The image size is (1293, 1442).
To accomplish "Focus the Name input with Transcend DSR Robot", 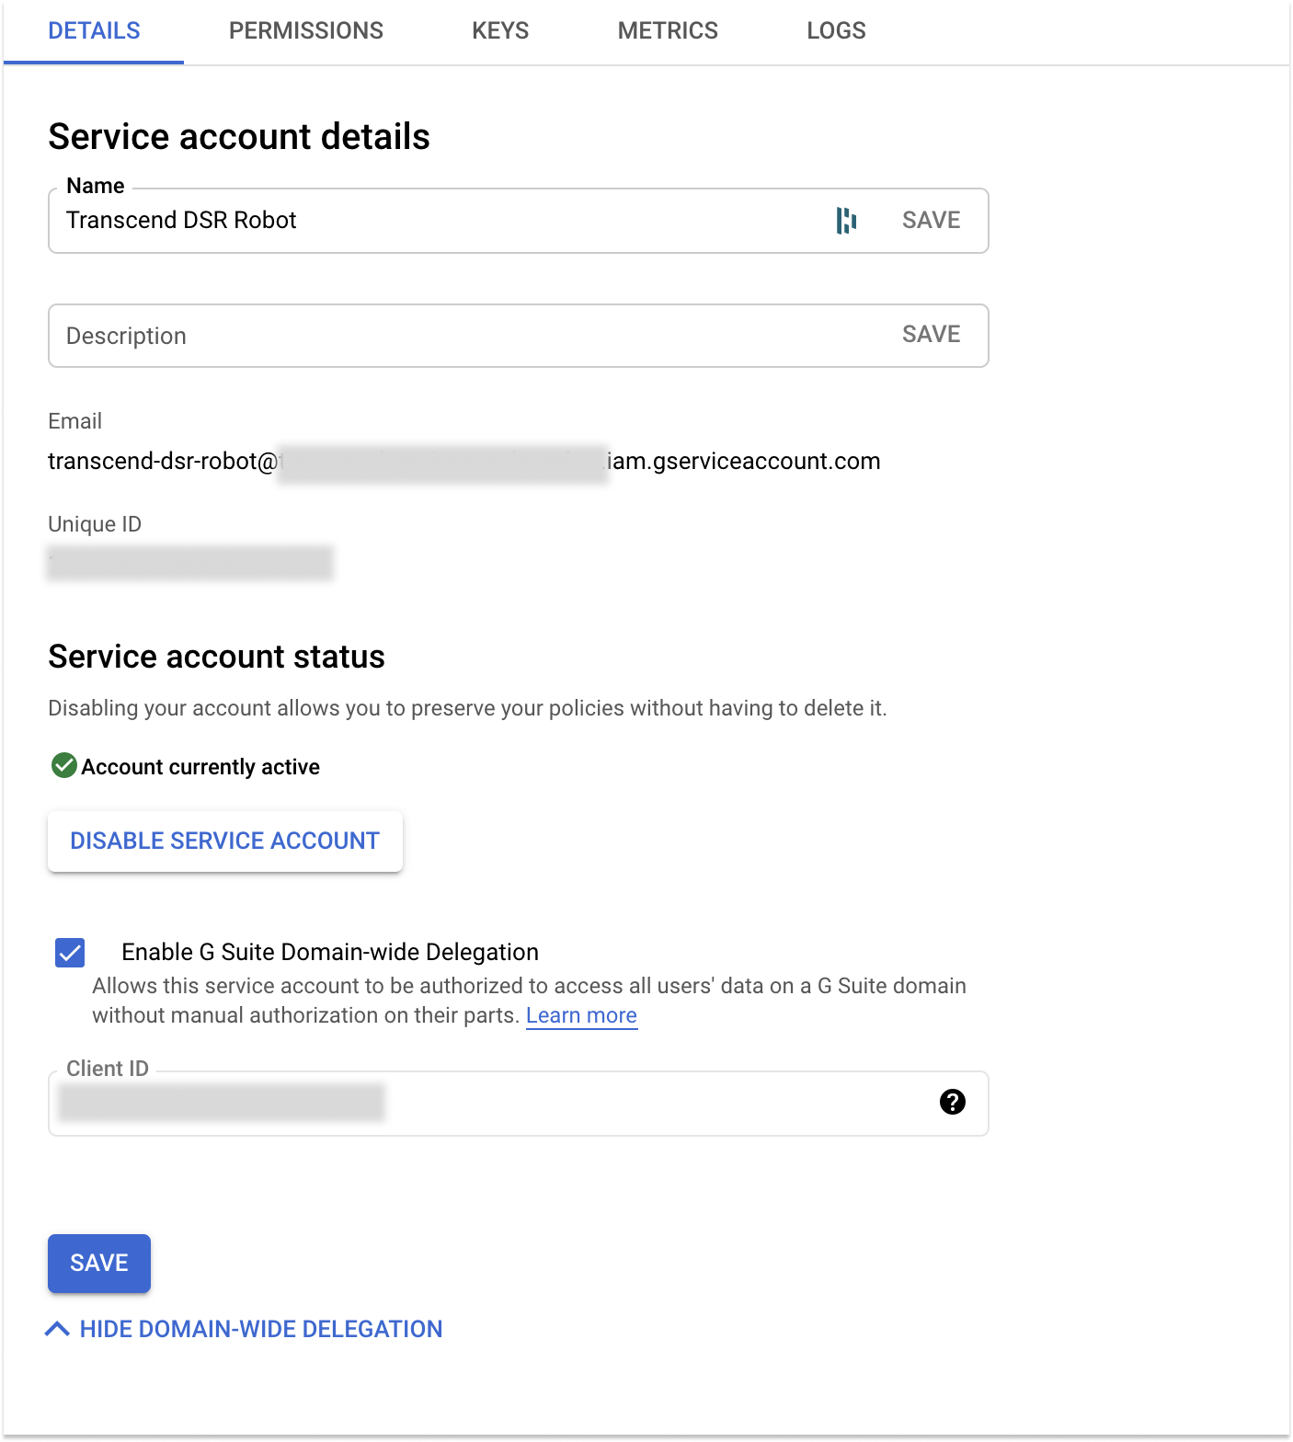I will click(x=441, y=221).
